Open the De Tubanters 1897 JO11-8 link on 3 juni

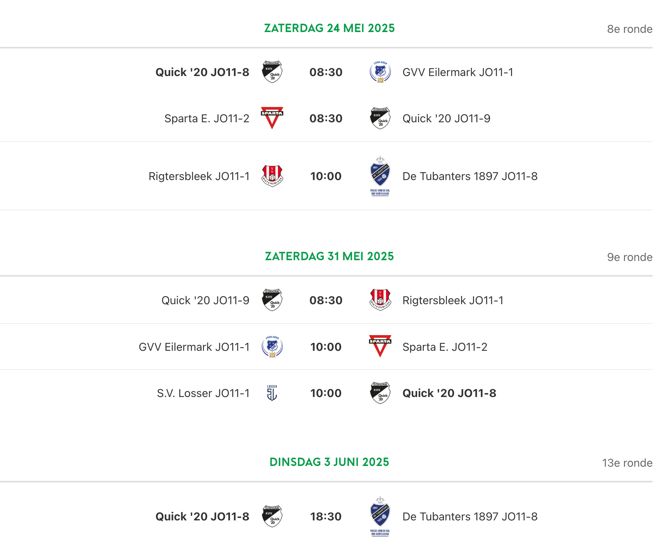coord(470,517)
